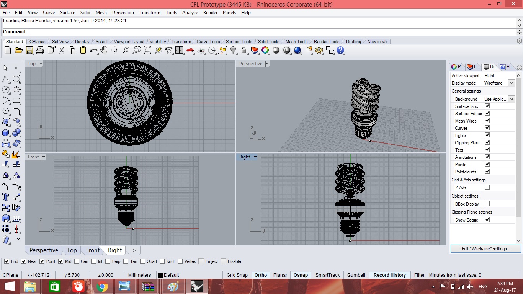Screen dimensions: 523x294
Task: Toggle Grid Snap in status bar
Action: (x=237, y=275)
